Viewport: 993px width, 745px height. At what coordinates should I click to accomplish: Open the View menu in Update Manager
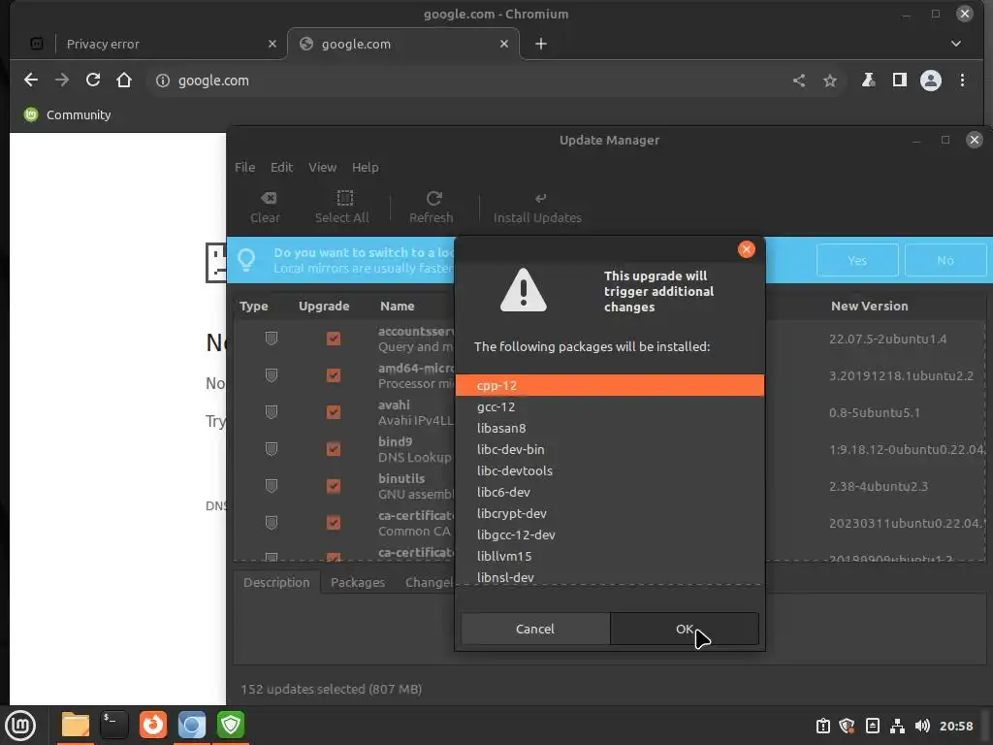[x=322, y=167]
